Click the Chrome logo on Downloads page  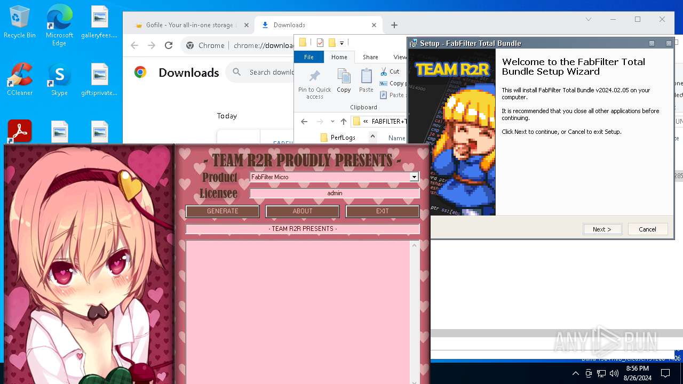pos(140,73)
